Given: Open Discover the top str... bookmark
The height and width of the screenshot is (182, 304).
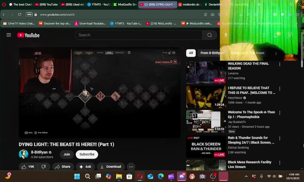Looking at the screenshot, I should pyautogui.click(x=55, y=23).
